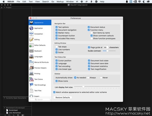Open the Application preferences pane icon
Viewport: 152px width, 116px height.
coord(31,28)
